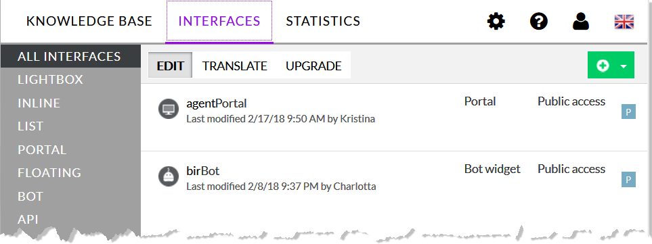Image resolution: width=652 pixels, height=244 pixels.
Task: Open help with the question mark icon
Action: [x=538, y=21]
